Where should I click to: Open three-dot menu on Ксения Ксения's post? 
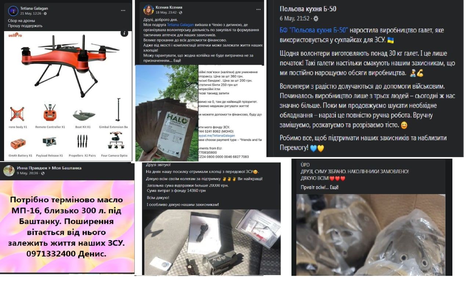pos(258,10)
